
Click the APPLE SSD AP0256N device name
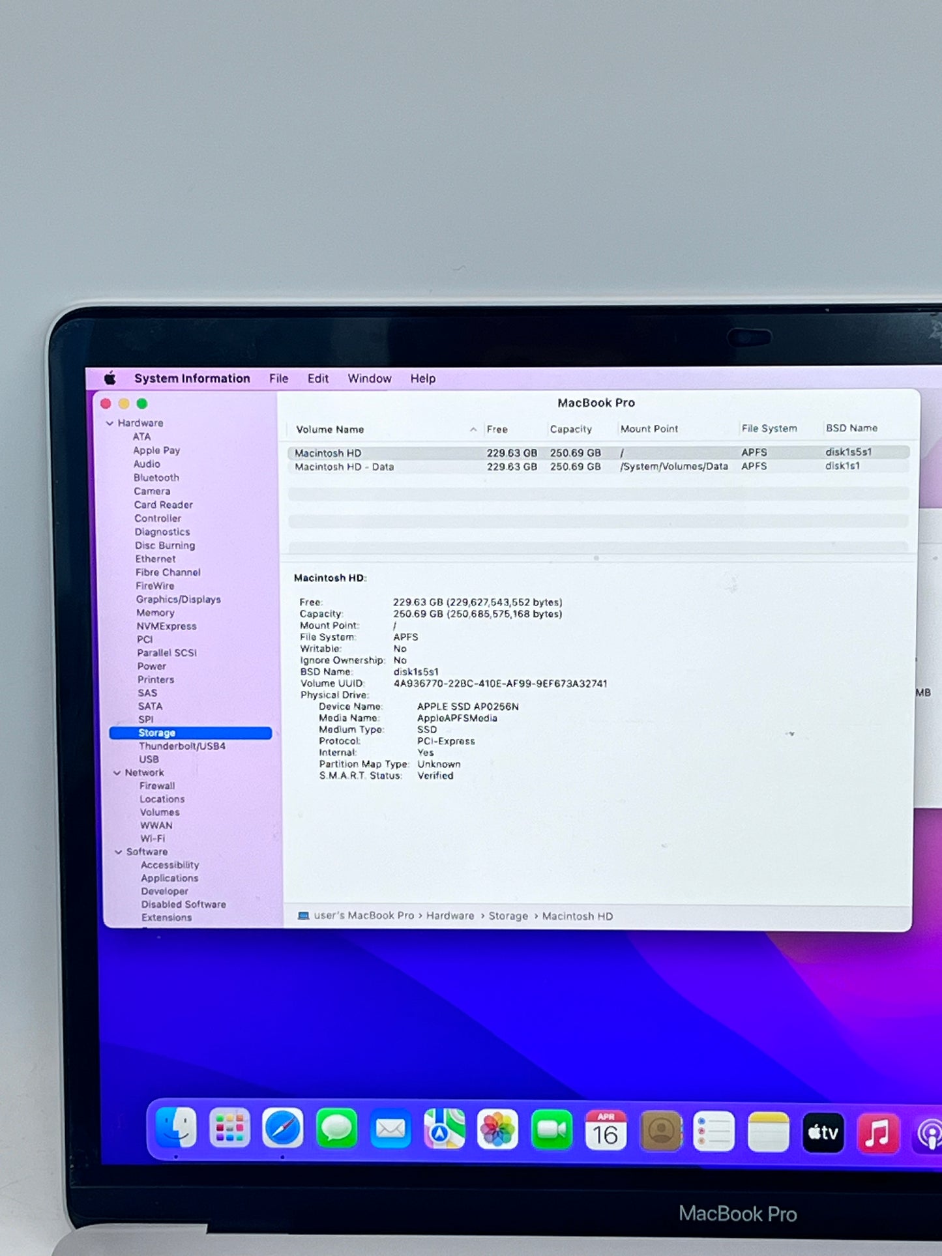coord(468,707)
